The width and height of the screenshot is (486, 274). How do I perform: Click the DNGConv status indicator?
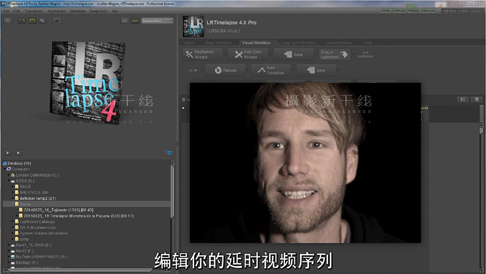point(428,11)
